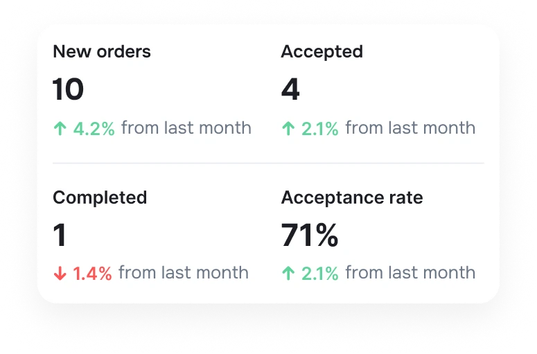
Task: Select the Completed heading
Action: click(100, 198)
